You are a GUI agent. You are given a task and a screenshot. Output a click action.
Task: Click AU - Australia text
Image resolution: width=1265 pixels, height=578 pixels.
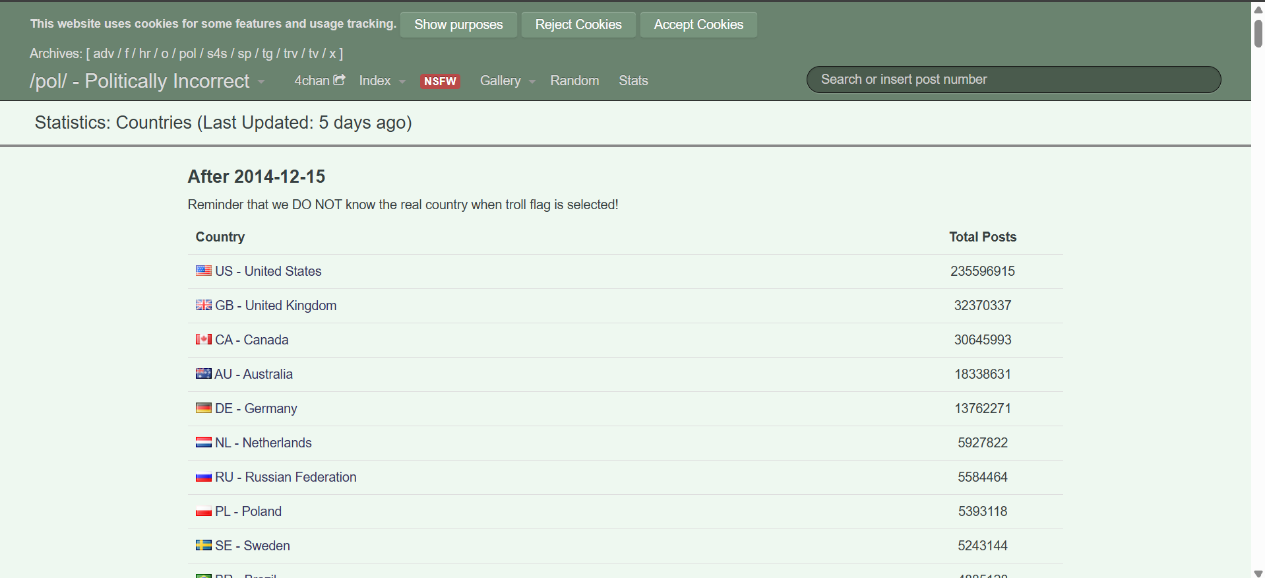[254, 374]
